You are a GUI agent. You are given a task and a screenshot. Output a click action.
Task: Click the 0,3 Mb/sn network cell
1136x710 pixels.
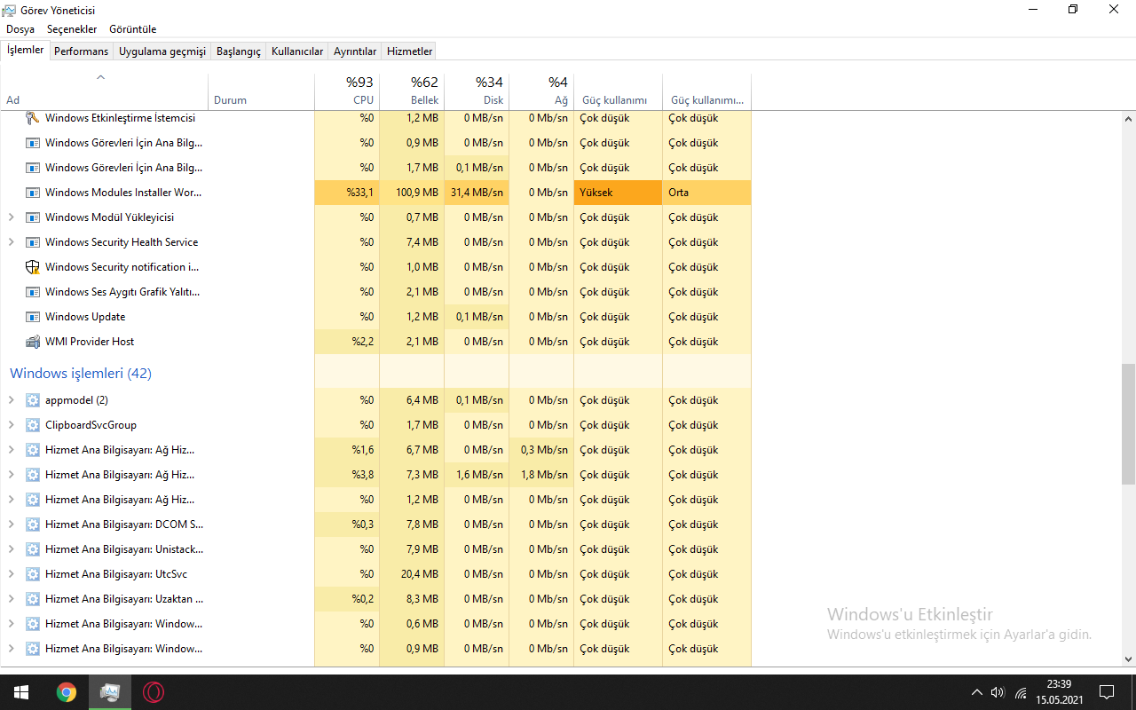[x=541, y=450]
